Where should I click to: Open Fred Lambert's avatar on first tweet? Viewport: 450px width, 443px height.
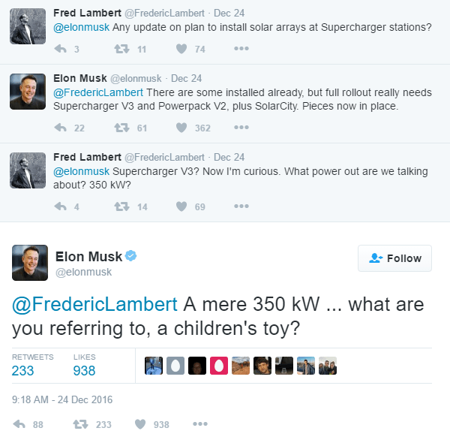pos(28,26)
